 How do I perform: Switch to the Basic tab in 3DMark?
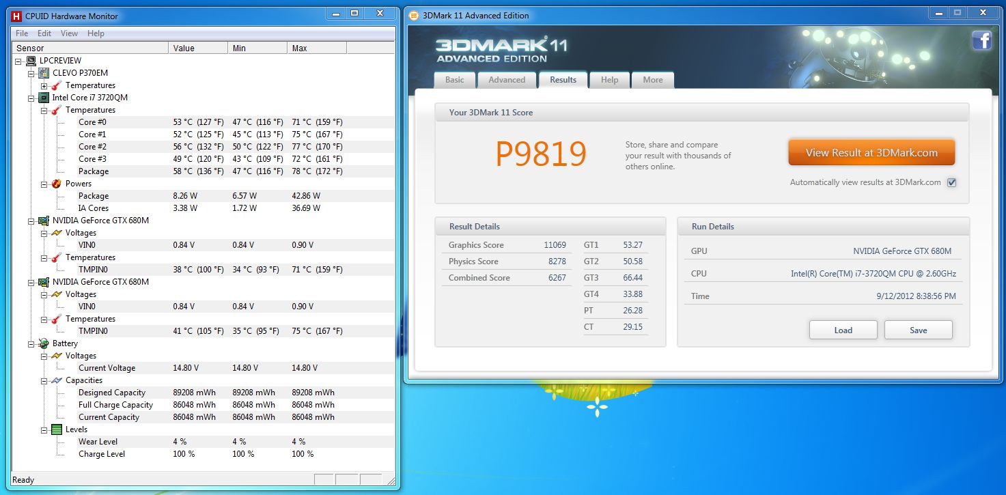tap(455, 80)
